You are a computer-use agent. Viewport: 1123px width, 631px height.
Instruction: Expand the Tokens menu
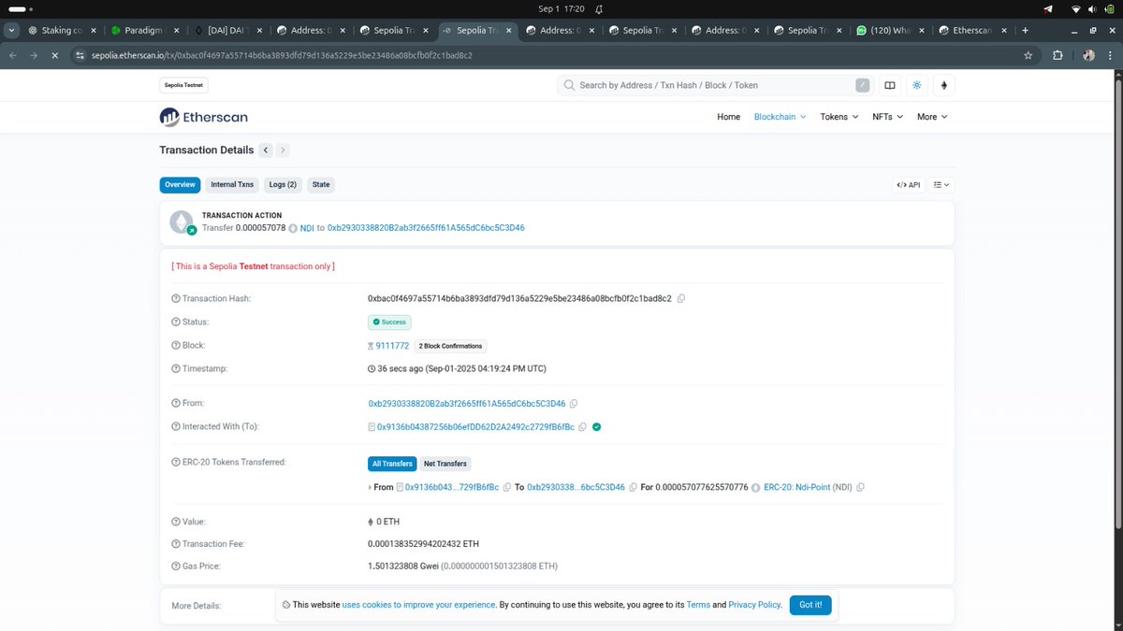839,117
